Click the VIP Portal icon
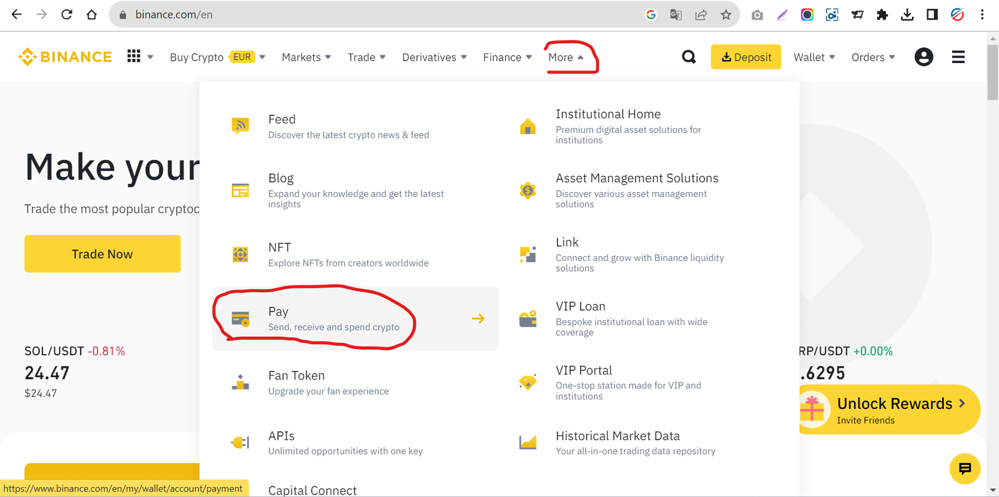This screenshot has height=497, width=999. pos(528,382)
